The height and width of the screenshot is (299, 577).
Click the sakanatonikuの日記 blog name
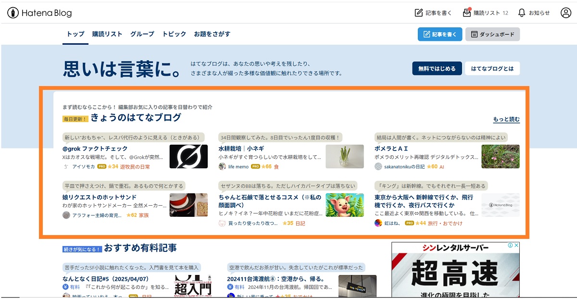click(404, 167)
